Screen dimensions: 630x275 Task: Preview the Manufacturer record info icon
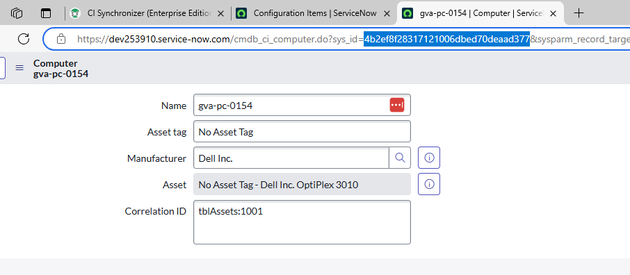[429, 158]
